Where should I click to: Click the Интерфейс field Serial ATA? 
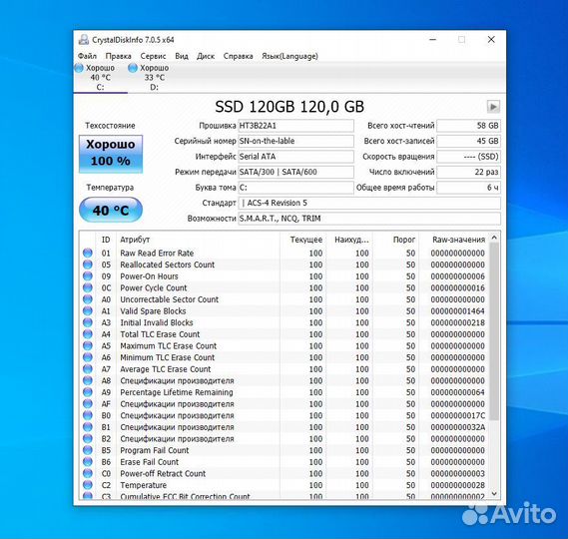coord(295,157)
